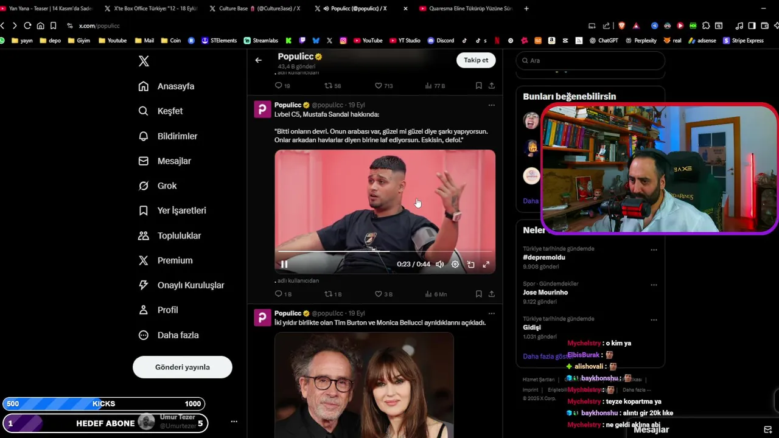Like the Lvbel C5 post
This screenshot has width=779, height=438.
click(x=383, y=294)
